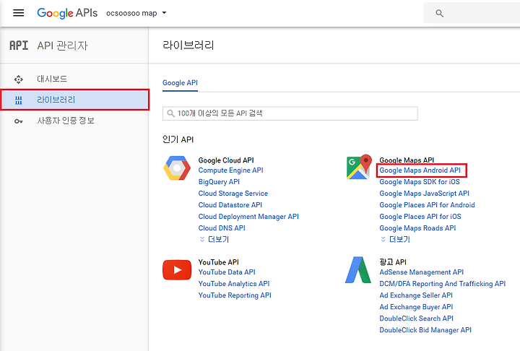Screen dimensions: 520x351
Task: Click the Google Cloud API heading
Action: pyautogui.click(x=226, y=160)
